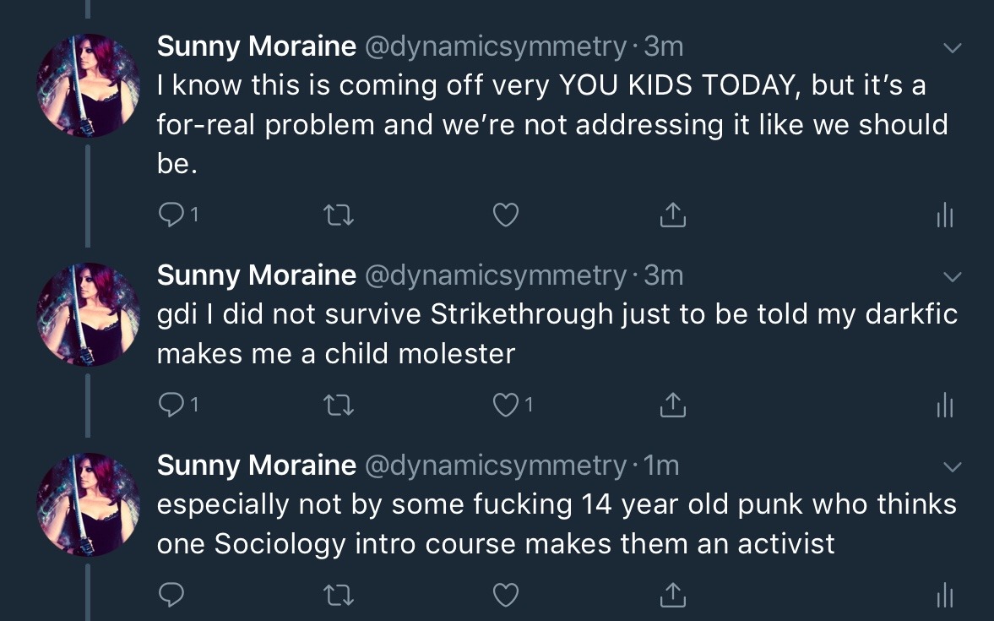This screenshot has height=621, width=994.
Task: Open chevron menu on Sociology course tweet
Action: coord(952,466)
